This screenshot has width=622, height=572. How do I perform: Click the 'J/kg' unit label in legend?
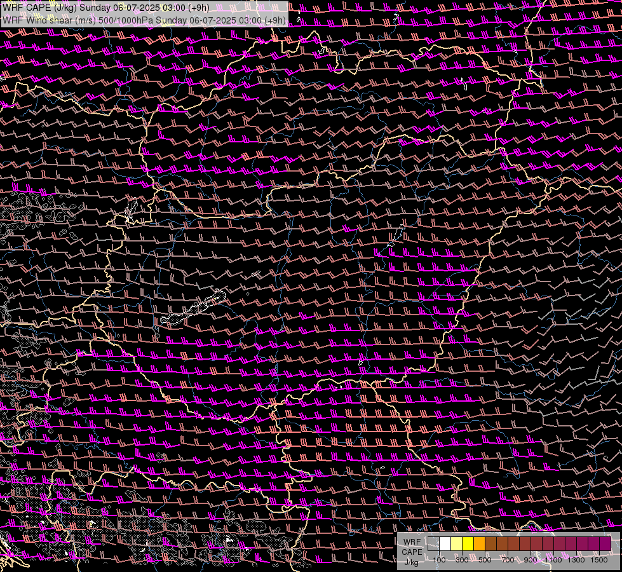click(411, 562)
